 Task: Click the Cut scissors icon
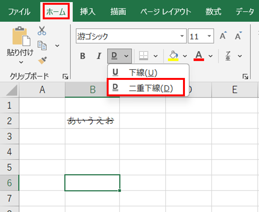pyautogui.click(x=42, y=31)
